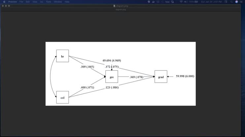
Task: Minimize the Preview window with yellow button
Action: point(6,6)
